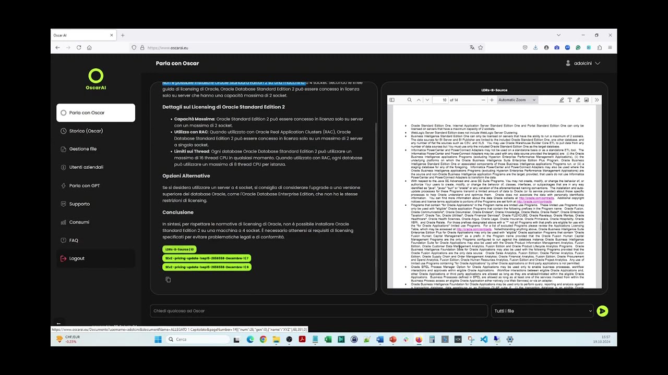Open the browser hamburger menu
This screenshot has width=668, height=375.
click(610, 47)
